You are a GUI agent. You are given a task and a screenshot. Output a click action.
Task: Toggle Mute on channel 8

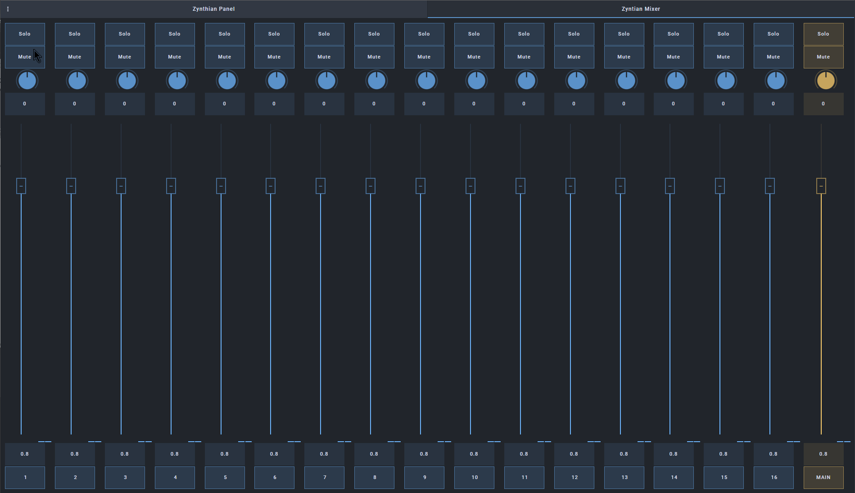pos(374,57)
